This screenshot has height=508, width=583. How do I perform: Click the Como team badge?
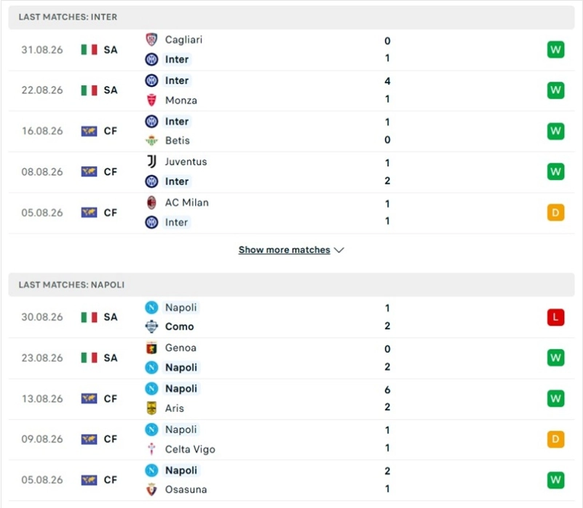point(151,327)
